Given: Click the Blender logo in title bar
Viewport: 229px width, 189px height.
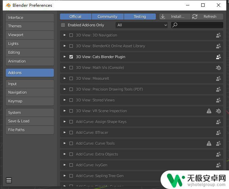Looking at the screenshot, I should tap(8, 5).
